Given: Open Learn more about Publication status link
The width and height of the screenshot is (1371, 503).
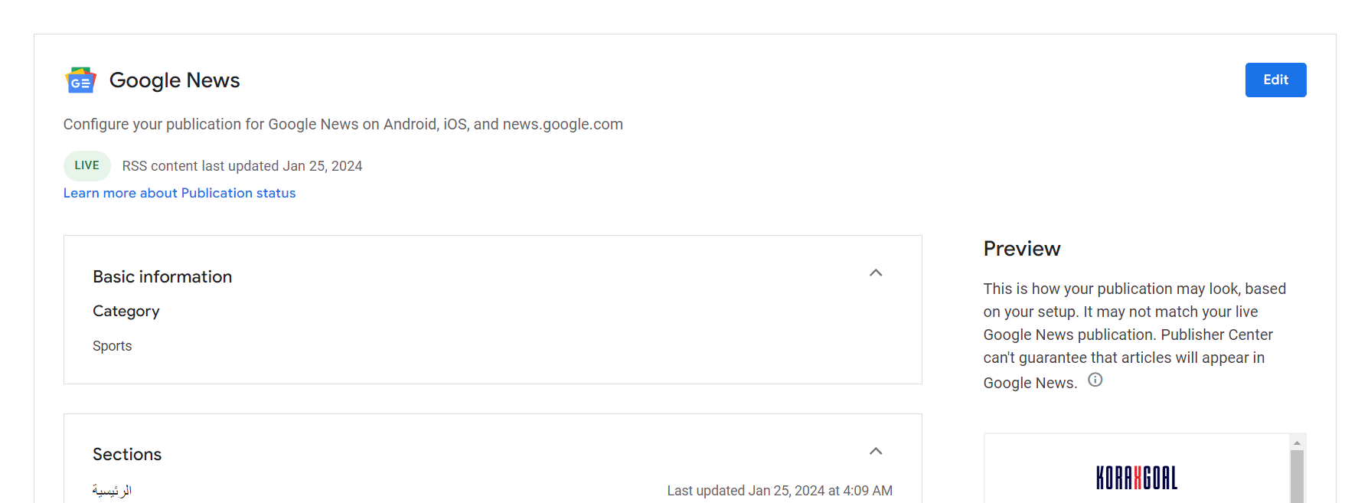Looking at the screenshot, I should pos(179,193).
